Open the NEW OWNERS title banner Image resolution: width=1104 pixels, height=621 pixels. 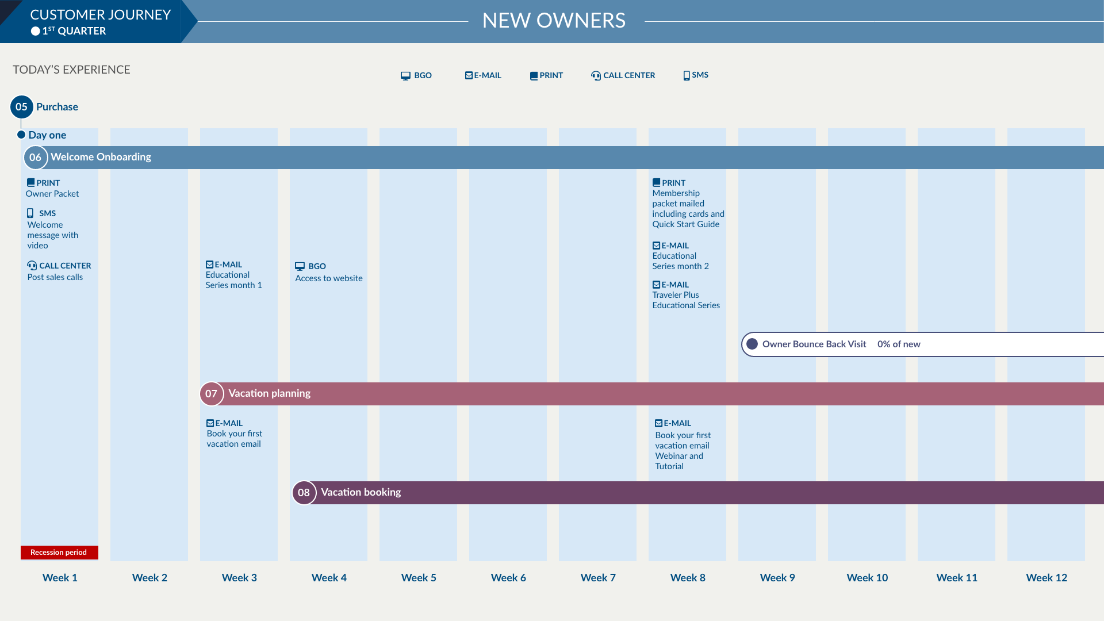click(x=554, y=20)
